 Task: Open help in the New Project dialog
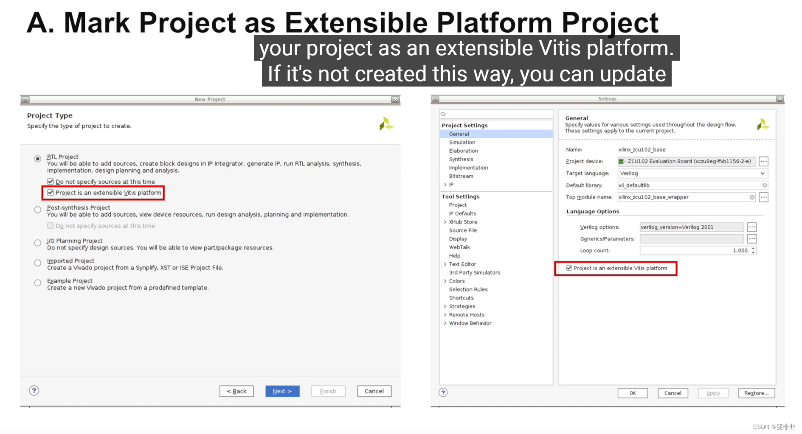click(x=34, y=390)
